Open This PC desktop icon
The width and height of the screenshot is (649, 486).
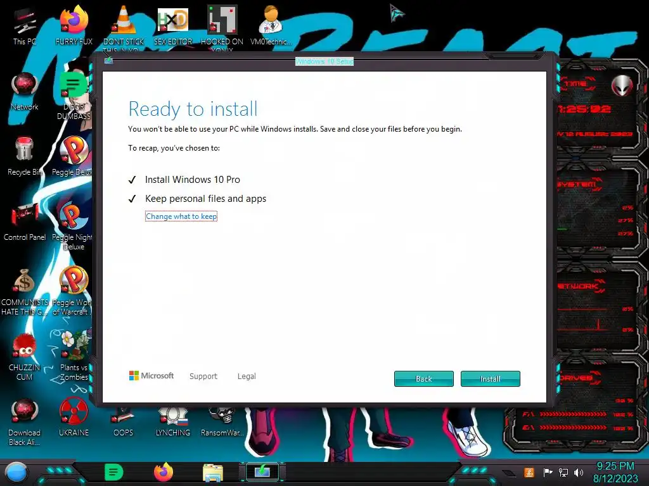pyautogui.click(x=25, y=26)
